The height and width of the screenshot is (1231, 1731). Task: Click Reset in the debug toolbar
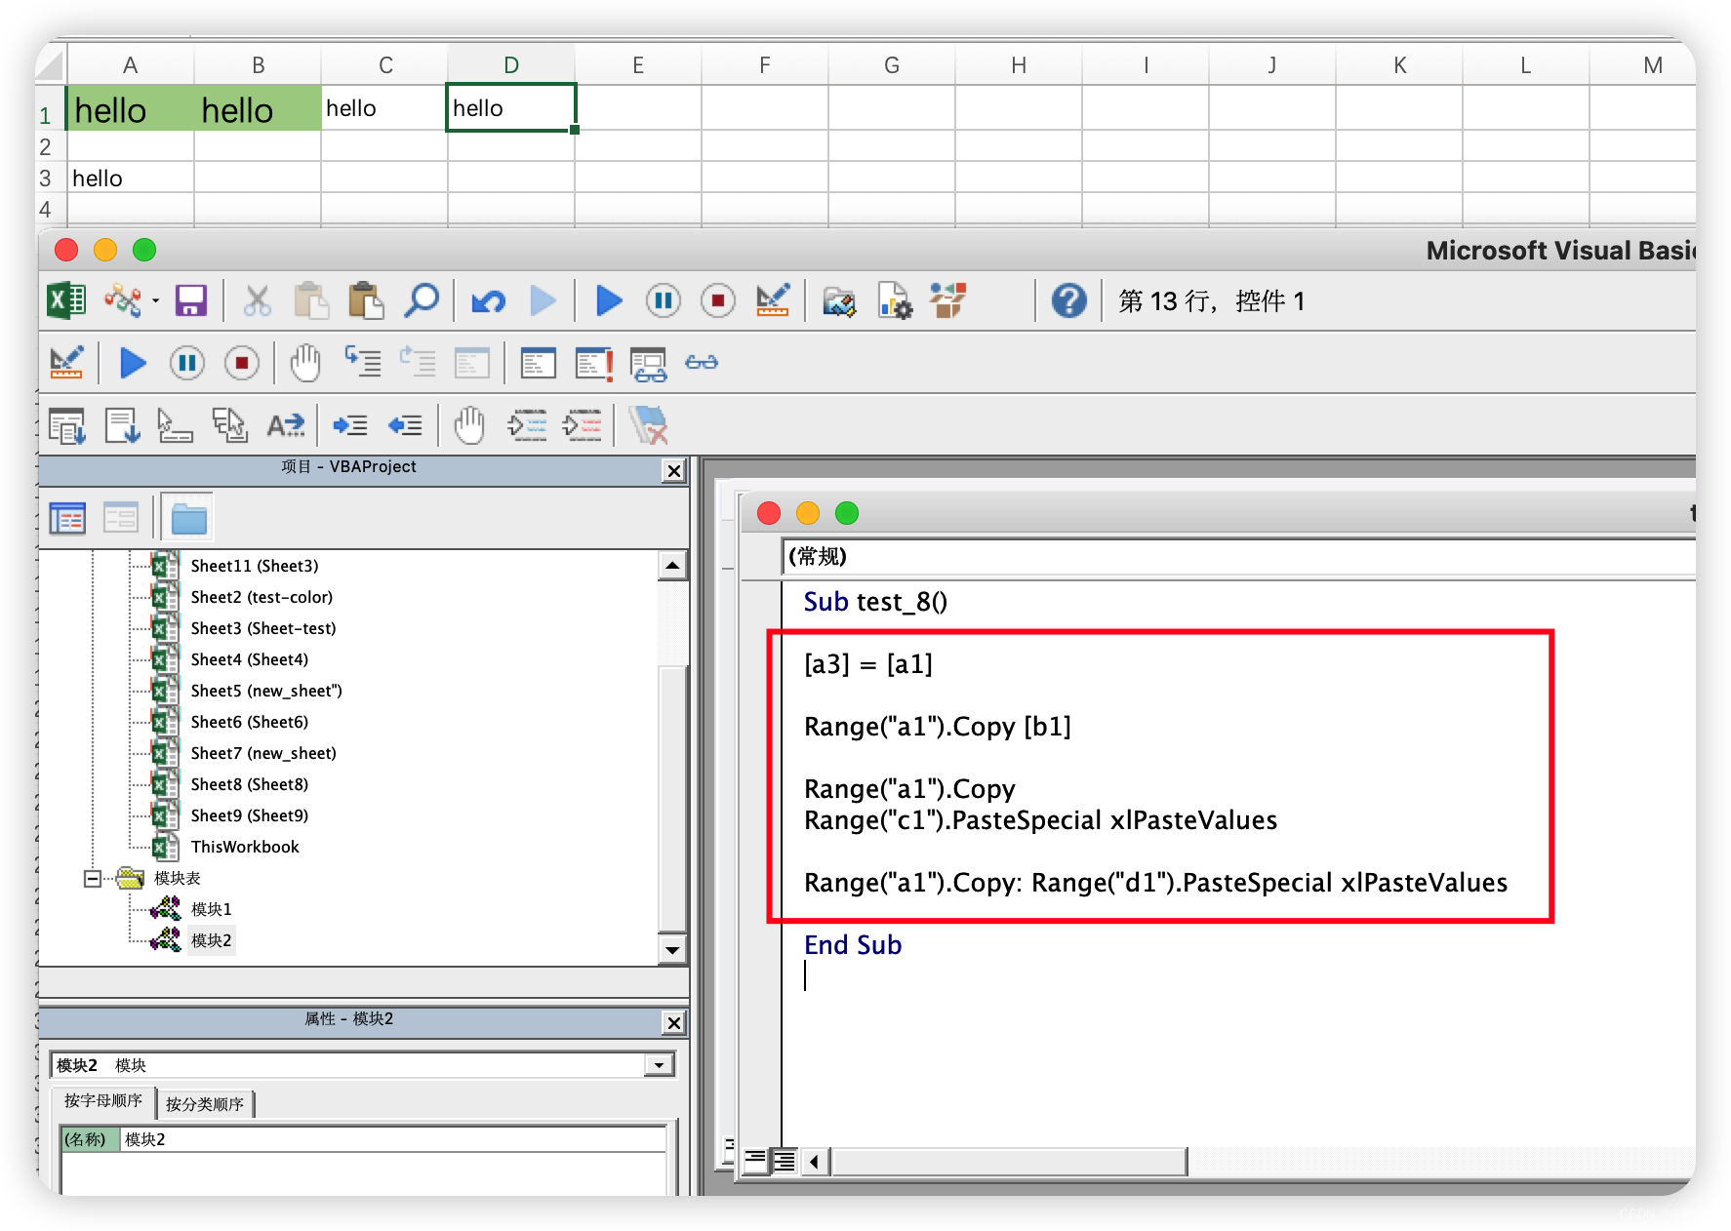click(242, 364)
